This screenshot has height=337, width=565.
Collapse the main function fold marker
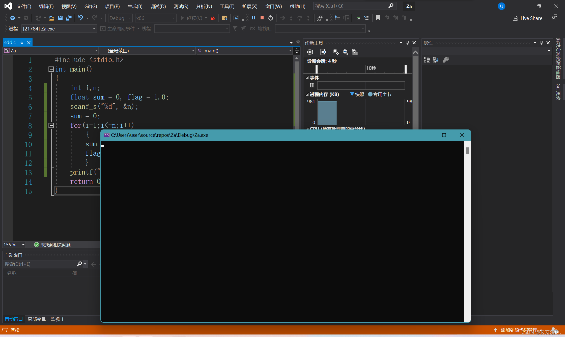tap(51, 69)
